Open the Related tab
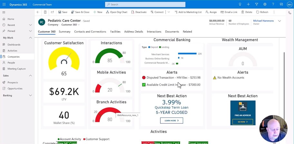294x144 pixels. [187, 32]
